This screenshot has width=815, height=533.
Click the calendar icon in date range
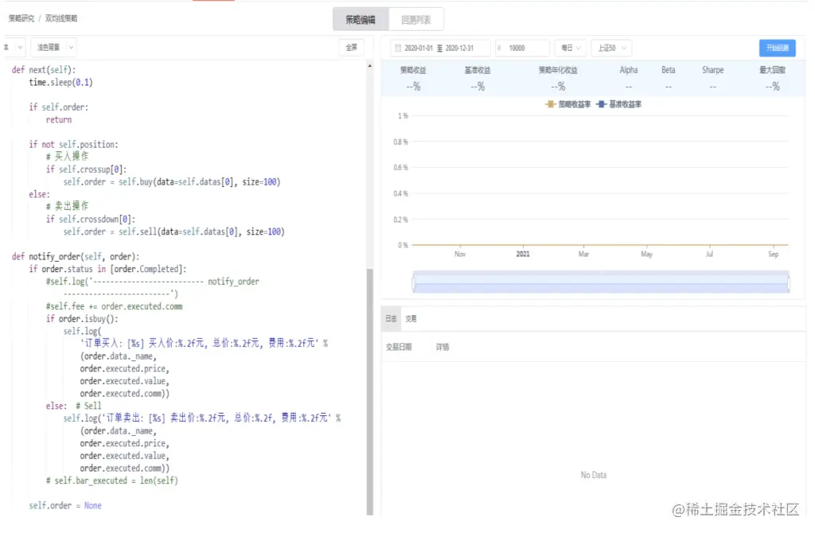click(x=398, y=49)
